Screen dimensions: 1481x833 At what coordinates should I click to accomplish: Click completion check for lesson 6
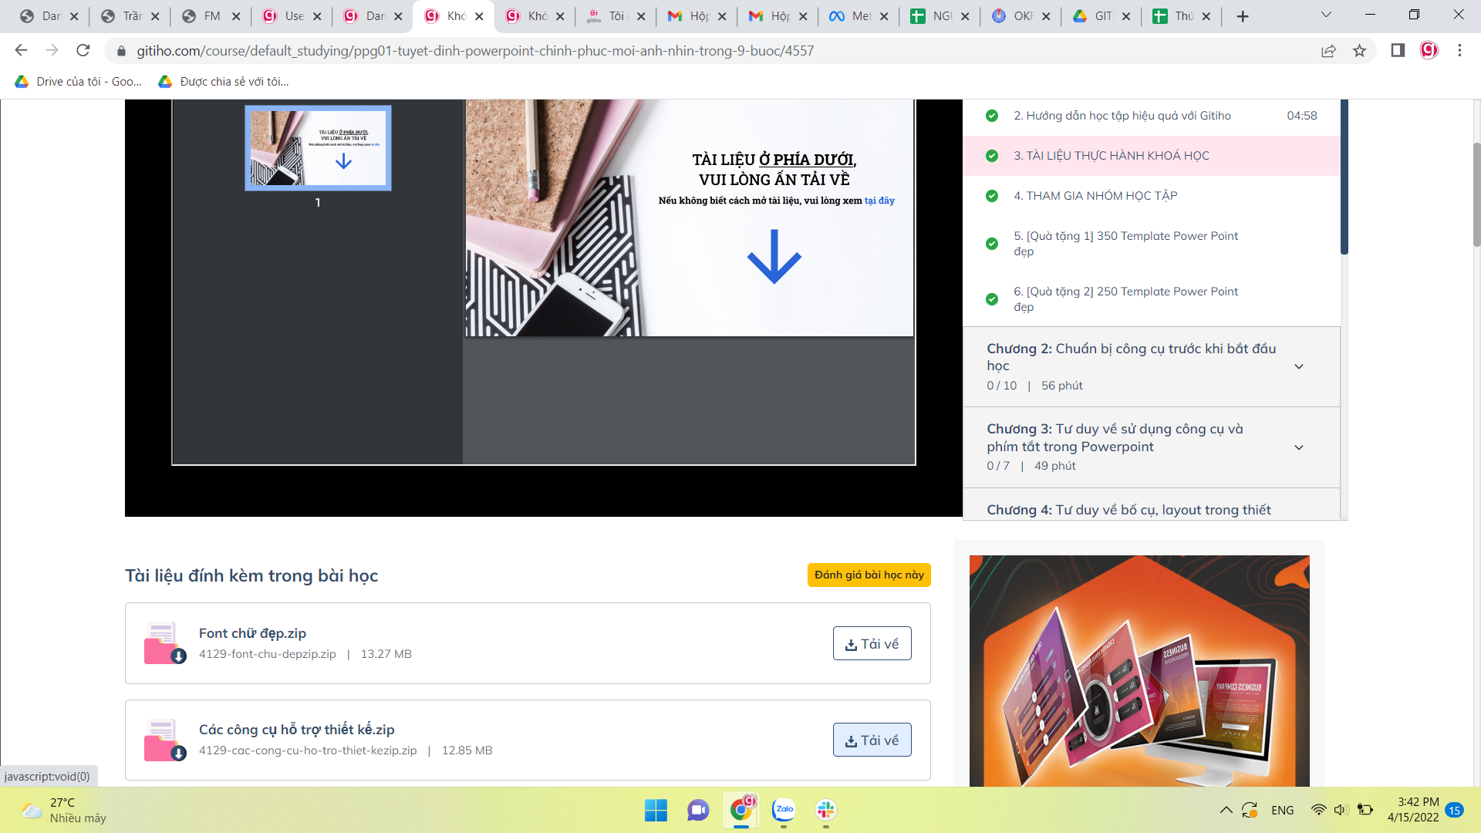click(x=992, y=299)
